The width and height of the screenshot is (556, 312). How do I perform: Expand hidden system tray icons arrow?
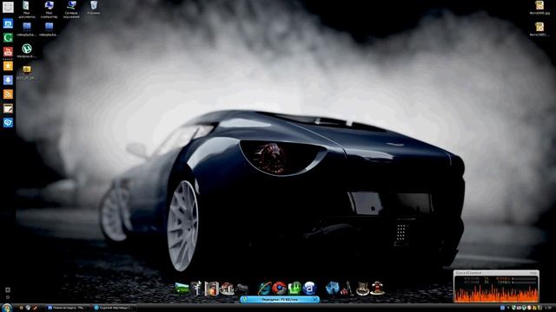click(x=508, y=309)
